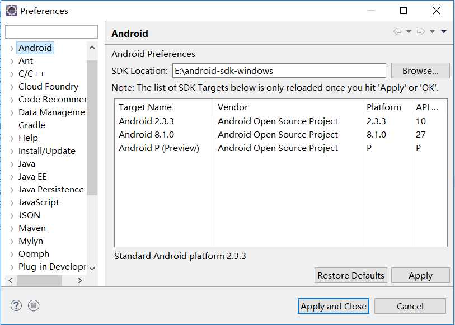
Task: Select Ant in the preferences tree
Action: point(26,61)
